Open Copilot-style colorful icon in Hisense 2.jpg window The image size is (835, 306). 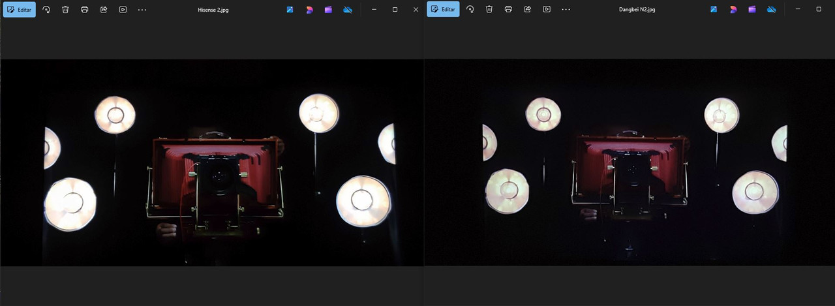tap(309, 10)
